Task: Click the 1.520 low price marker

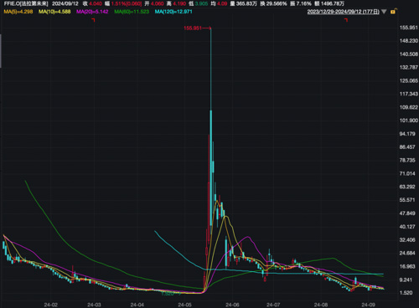Action: [x=168, y=294]
